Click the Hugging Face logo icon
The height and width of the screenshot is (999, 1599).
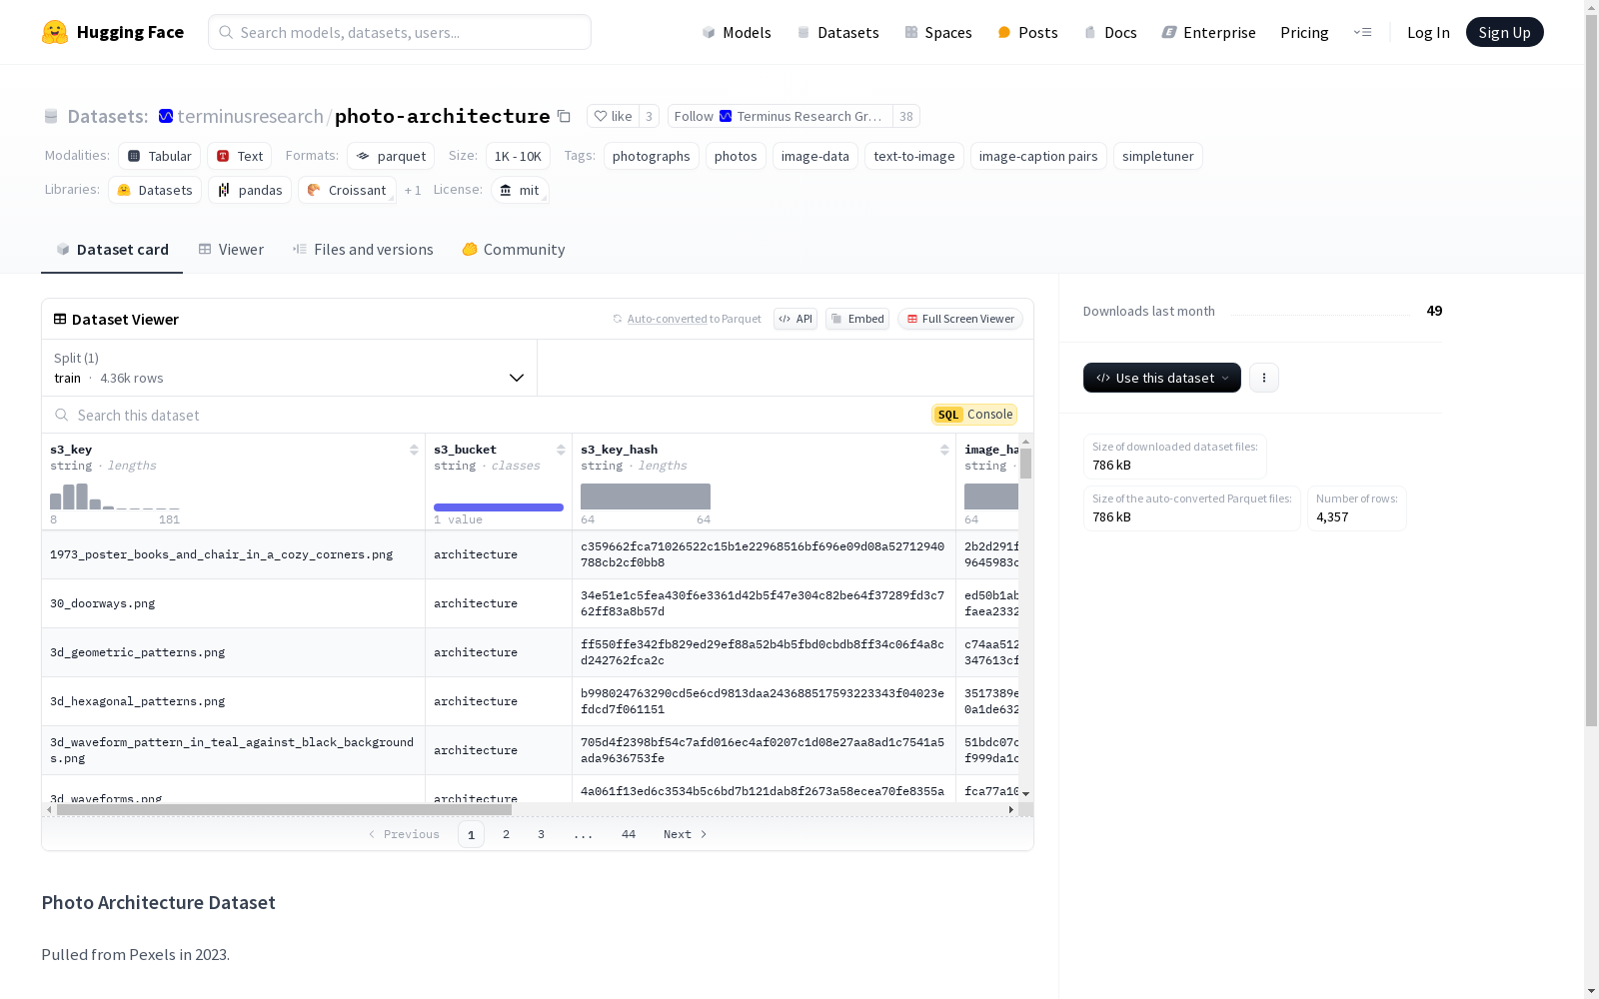point(55,32)
